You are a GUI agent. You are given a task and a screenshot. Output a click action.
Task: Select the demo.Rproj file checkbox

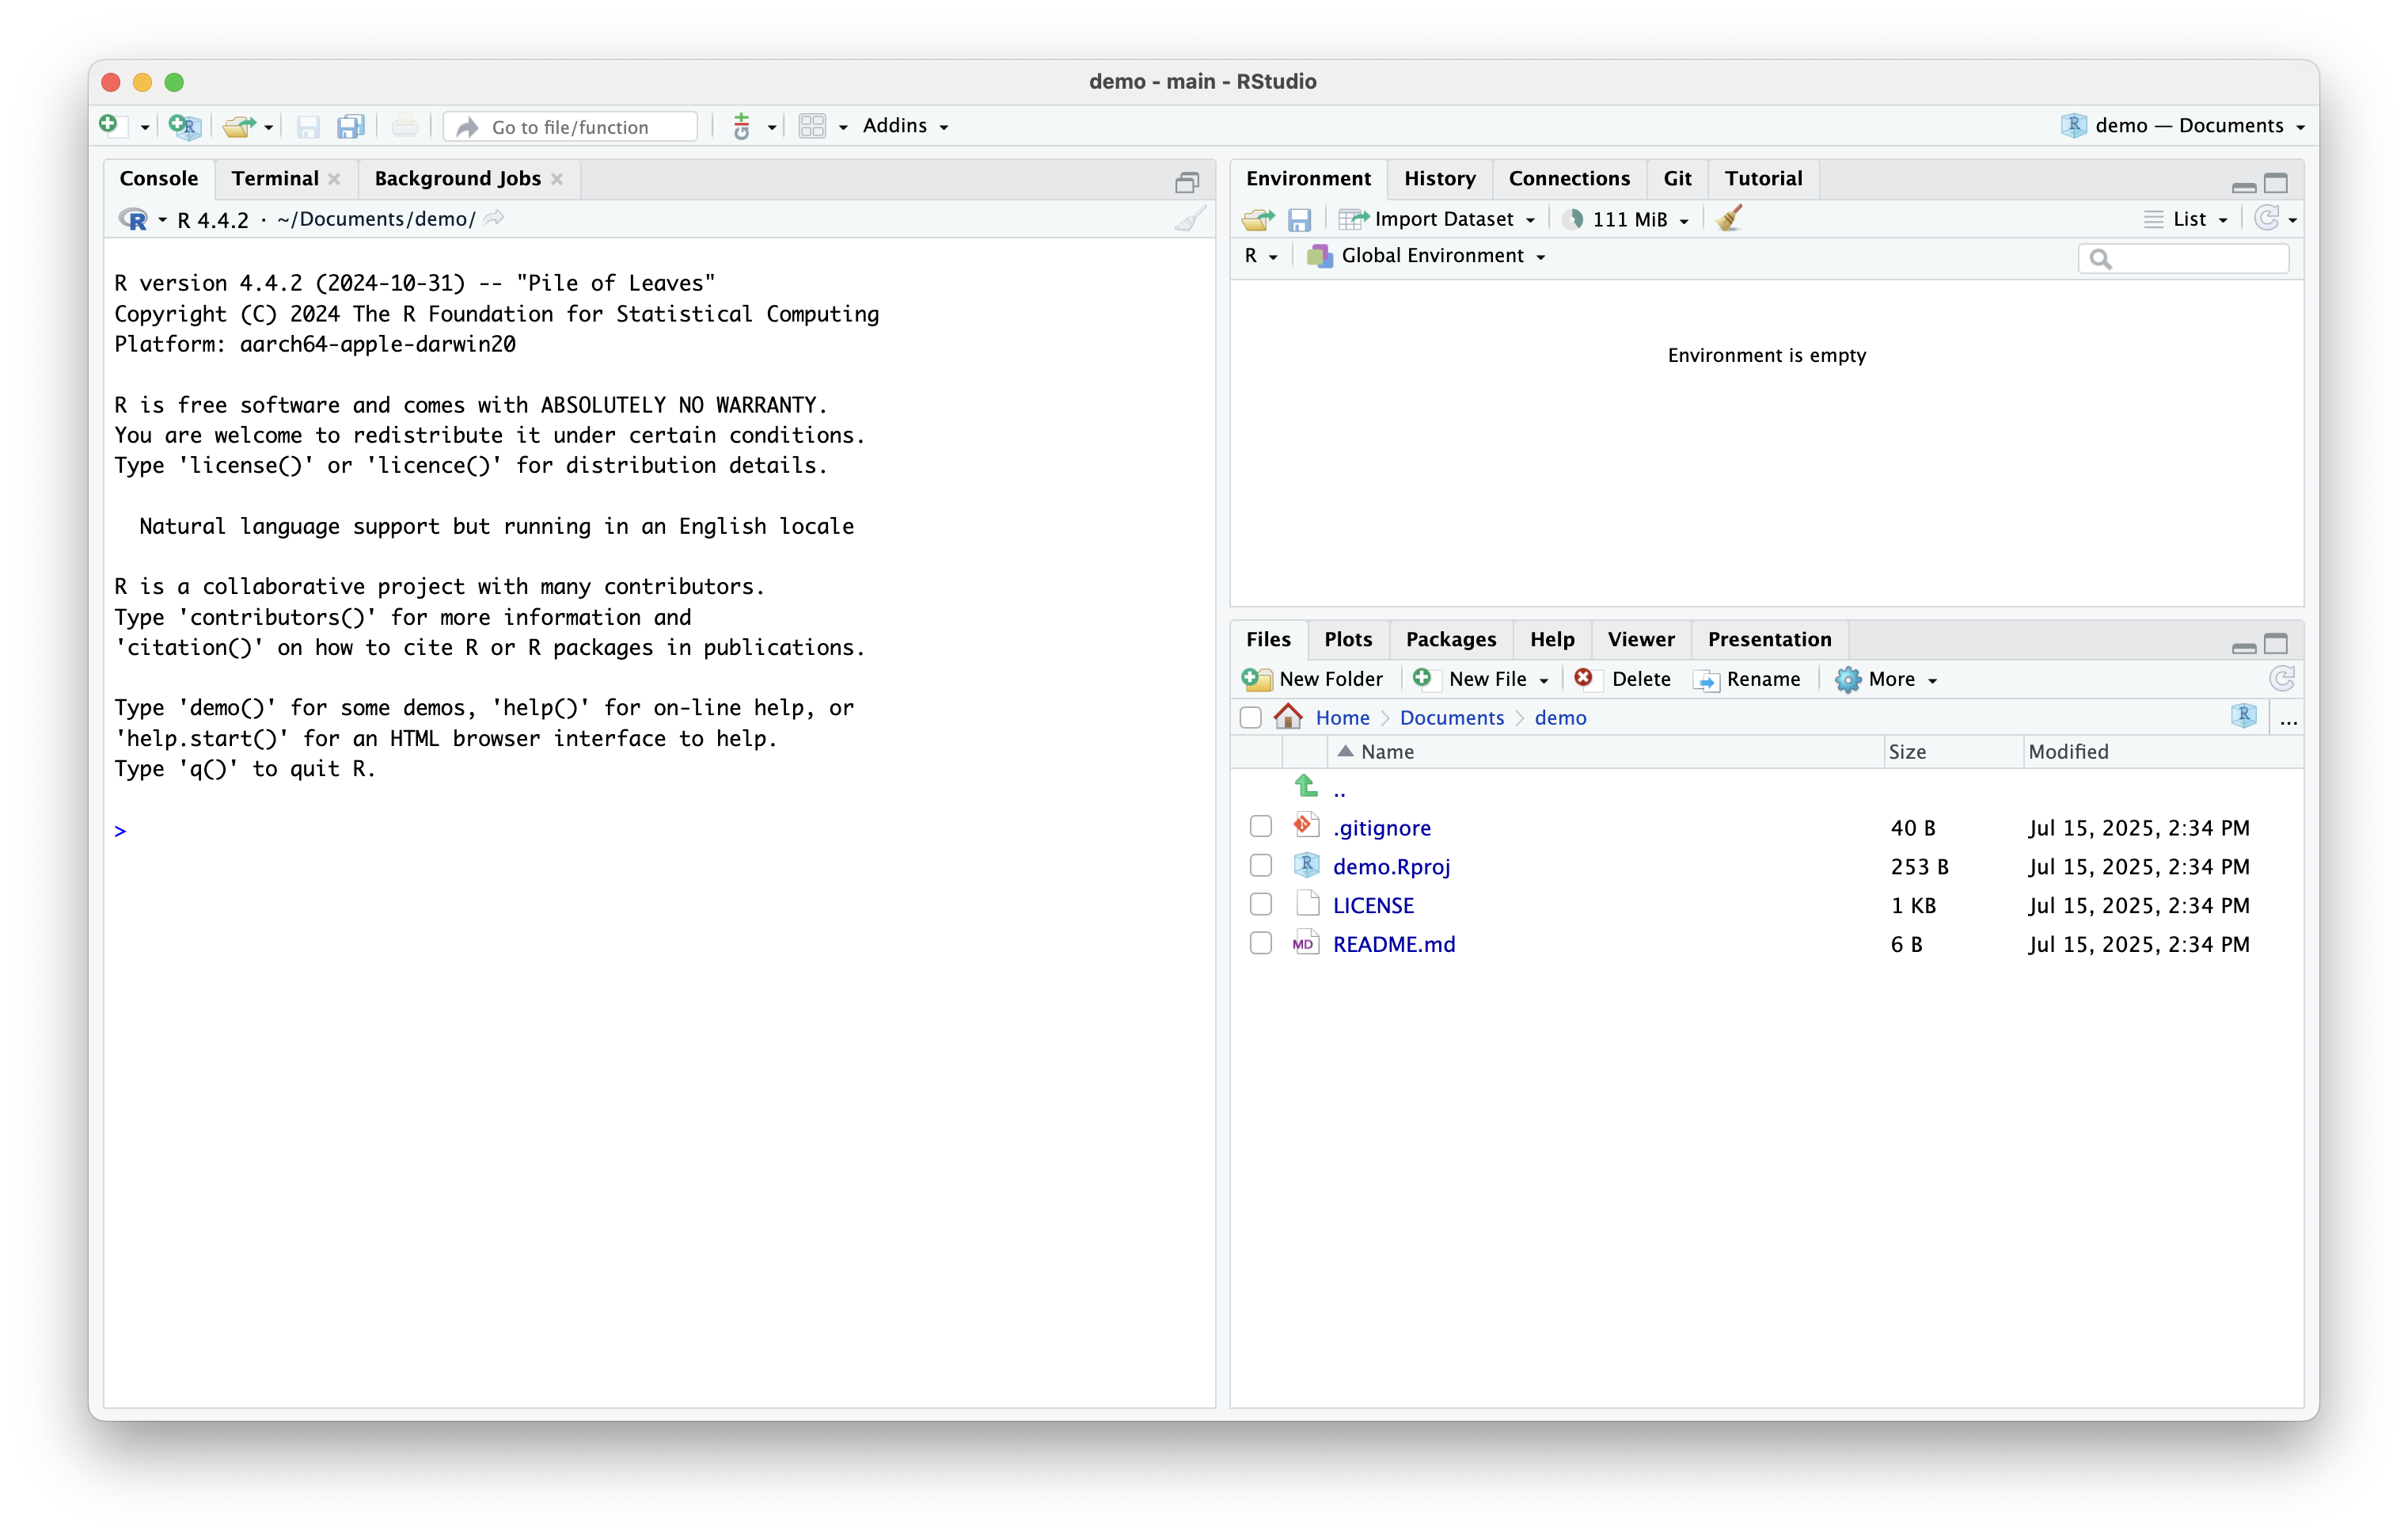(x=1260, y=866)
